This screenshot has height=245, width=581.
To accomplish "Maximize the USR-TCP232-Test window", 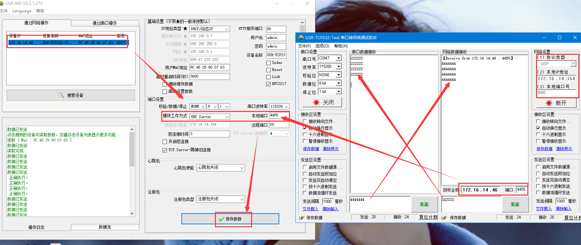I will click(560, 37).
